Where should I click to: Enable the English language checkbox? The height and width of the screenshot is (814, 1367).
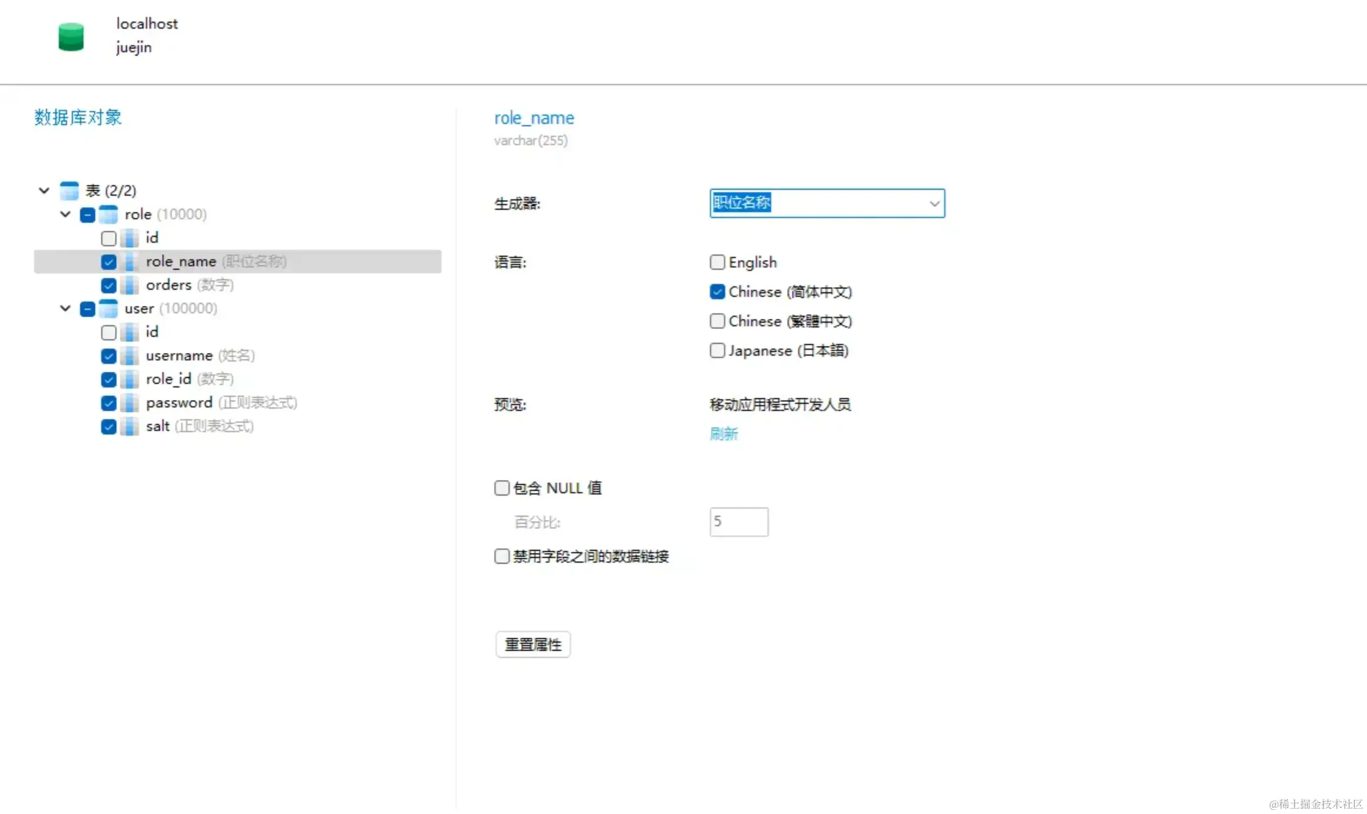pyautogui.click(x=717, y=262)
